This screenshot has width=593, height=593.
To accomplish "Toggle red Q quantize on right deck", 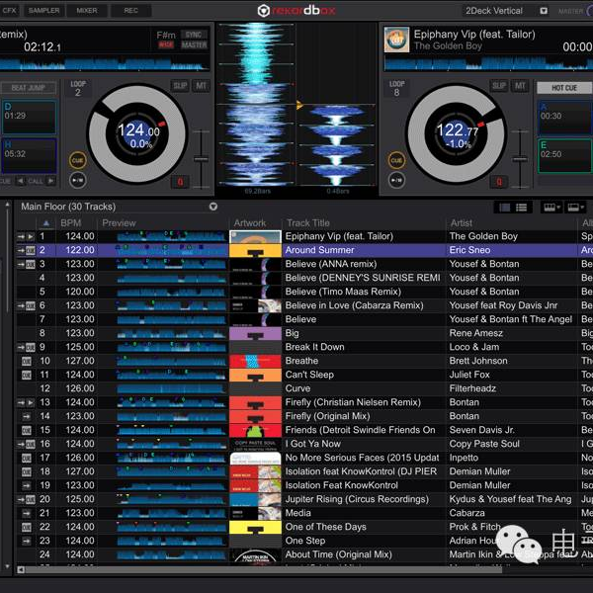I will [x=499, y=182].
